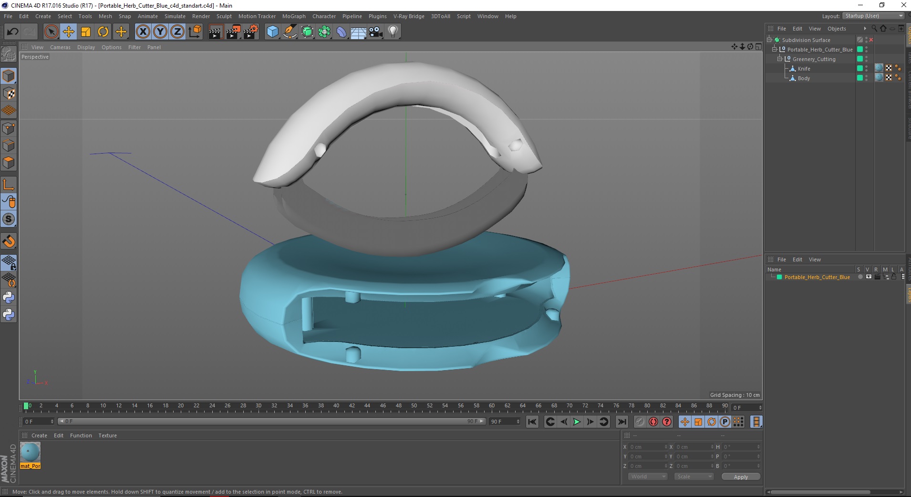
Task: Go to end of animation
Action: (621, 422)
